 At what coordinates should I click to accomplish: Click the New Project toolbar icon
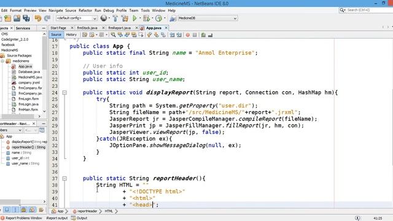pos(7,18)
